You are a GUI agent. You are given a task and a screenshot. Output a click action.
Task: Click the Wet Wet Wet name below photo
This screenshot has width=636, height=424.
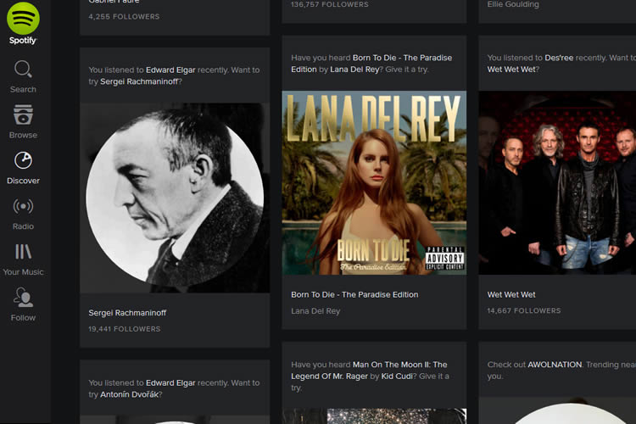pos(511,295)
